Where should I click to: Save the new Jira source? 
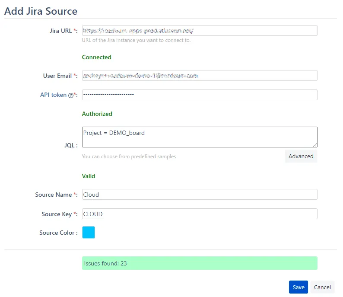click(299, 287)
